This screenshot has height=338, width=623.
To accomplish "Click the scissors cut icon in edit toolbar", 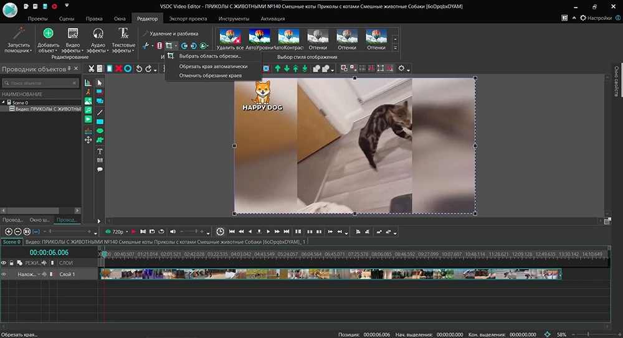I will [x=91, y=68].
